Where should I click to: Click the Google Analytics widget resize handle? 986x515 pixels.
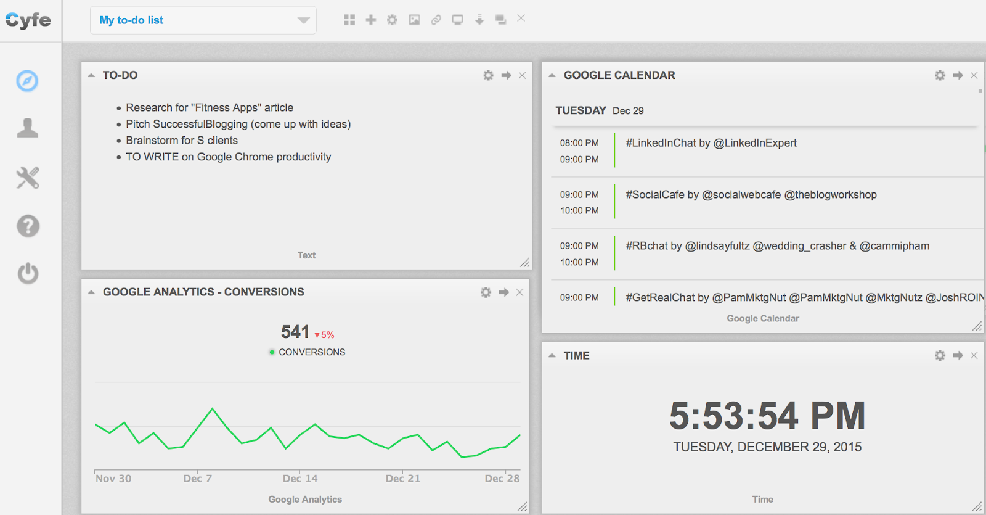pos(523,506)
